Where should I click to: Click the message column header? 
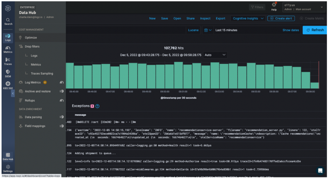[80, 115]
